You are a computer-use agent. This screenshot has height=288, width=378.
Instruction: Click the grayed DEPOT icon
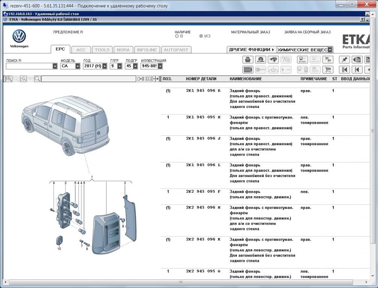315,60
